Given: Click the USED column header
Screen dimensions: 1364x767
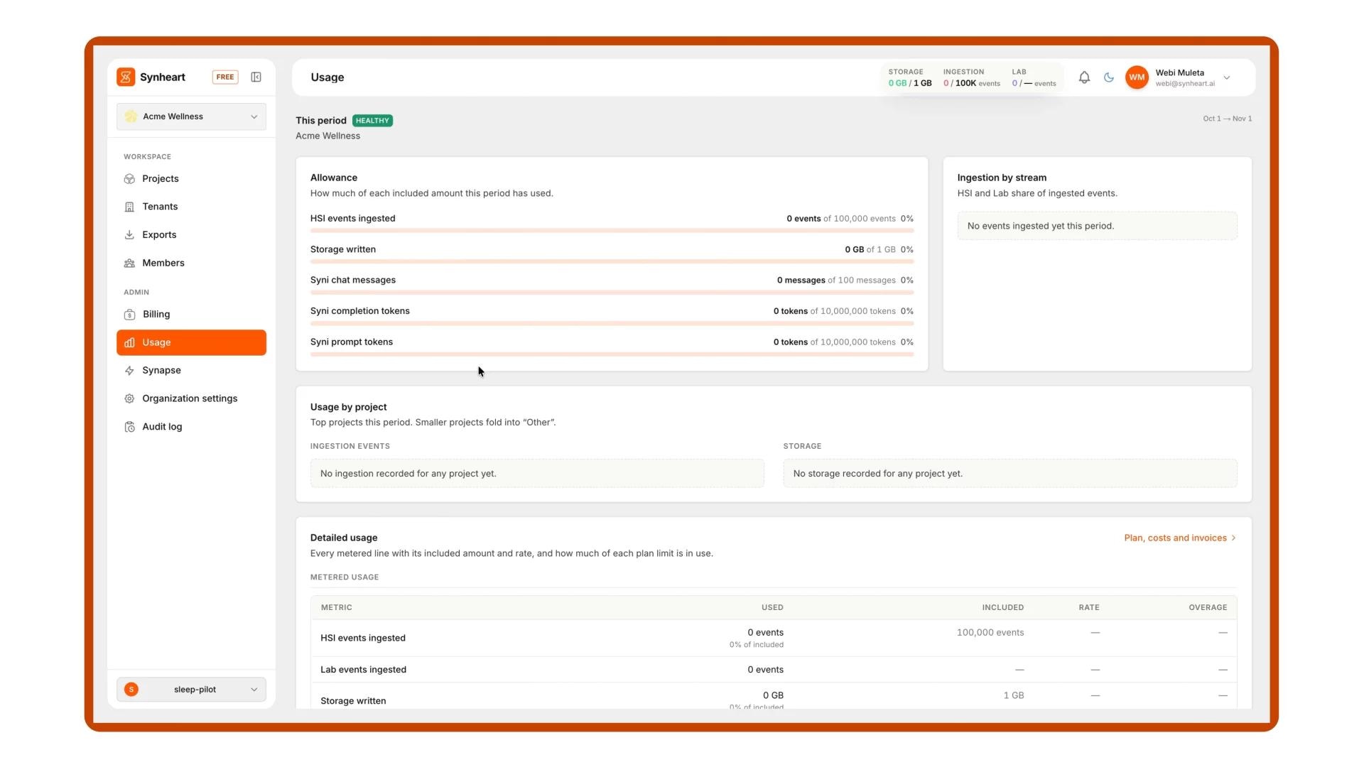Looking at the screenshot, I should coord(772,608).
